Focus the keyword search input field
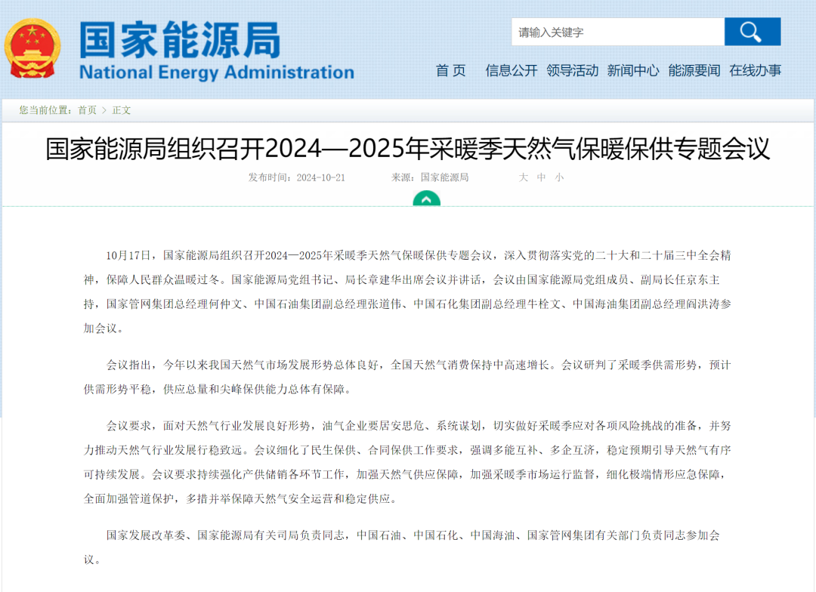Screen dimensions: 816x592 618,32
